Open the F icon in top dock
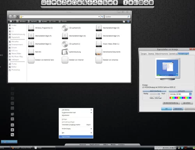 click(141, 3)
